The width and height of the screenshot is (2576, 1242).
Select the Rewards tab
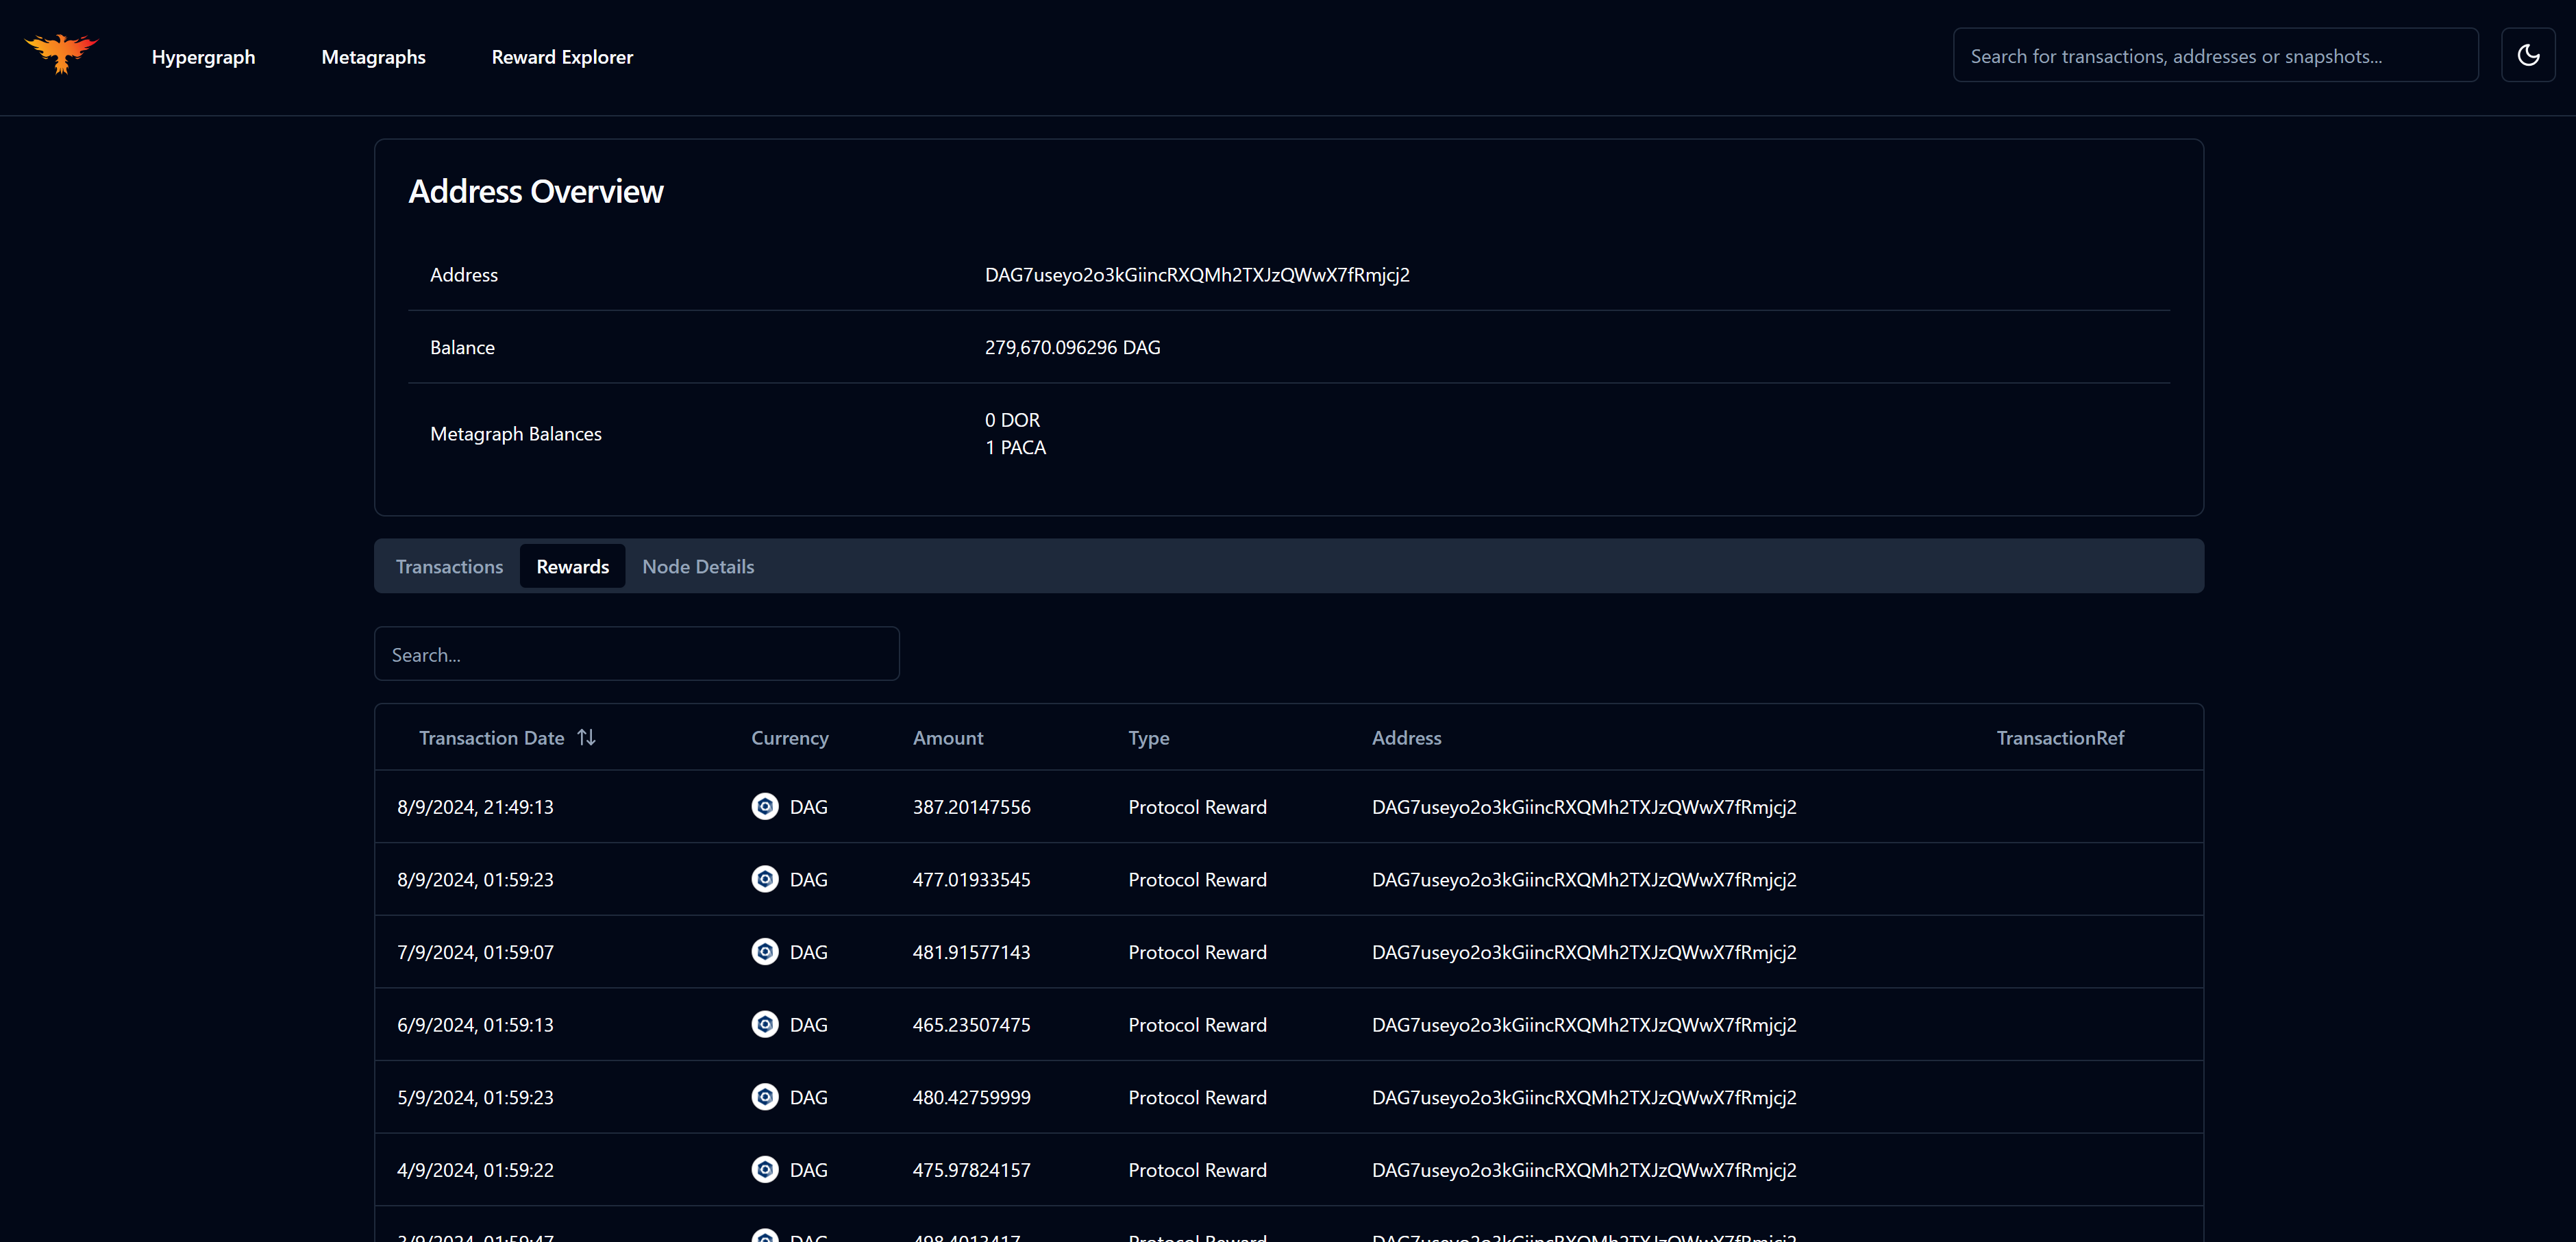coord(572,566)
